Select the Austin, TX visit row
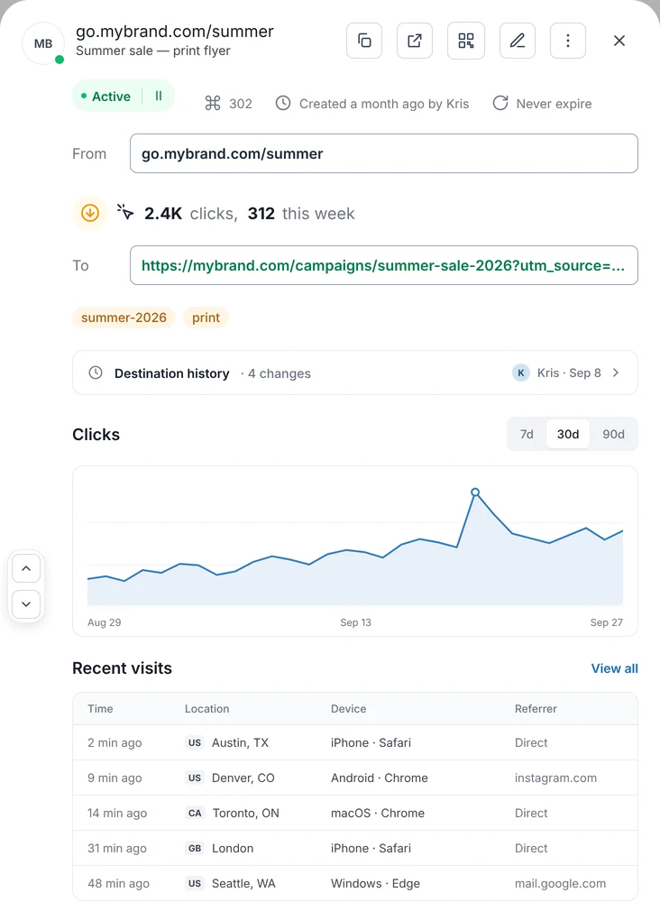The height and width of the screenshot is (902, 660). tap(355, 742)
